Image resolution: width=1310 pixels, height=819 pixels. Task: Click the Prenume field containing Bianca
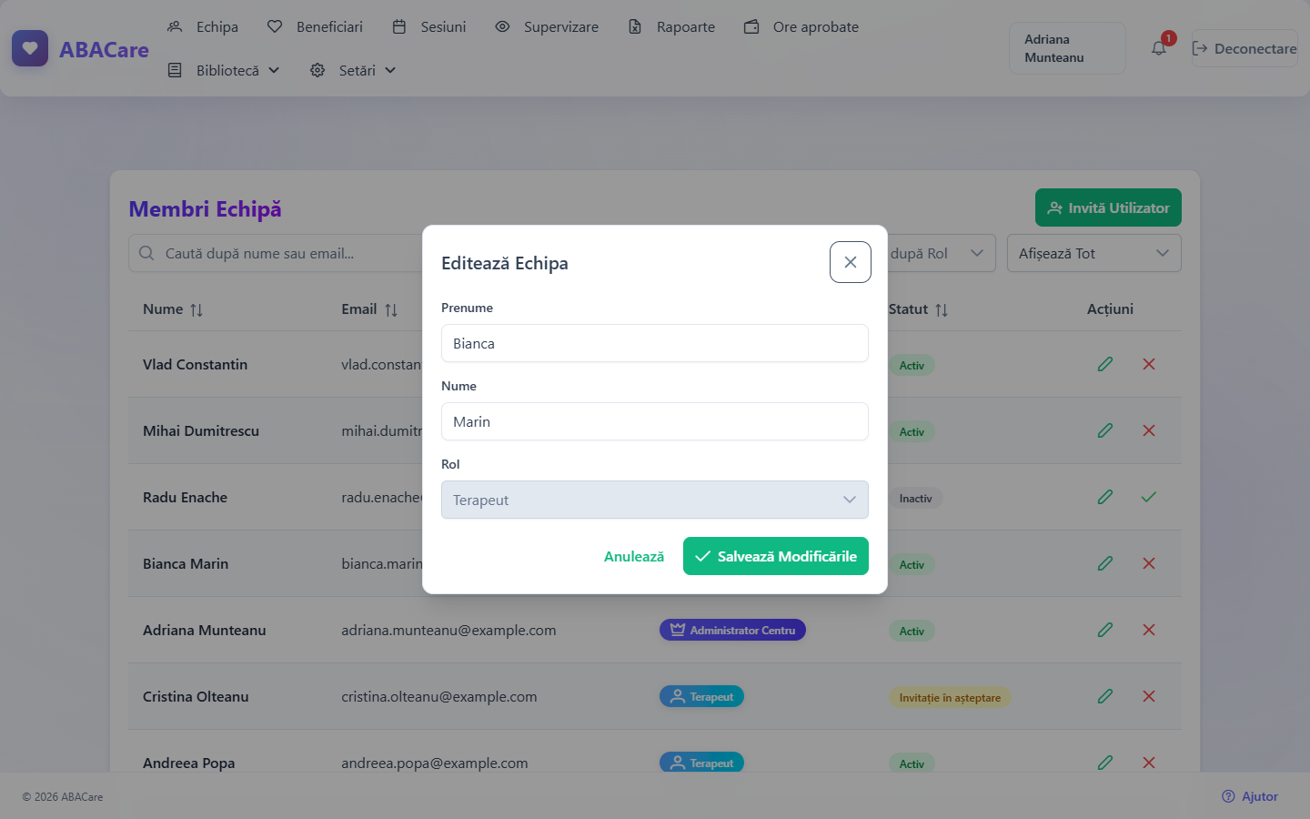tap(655, 343)
